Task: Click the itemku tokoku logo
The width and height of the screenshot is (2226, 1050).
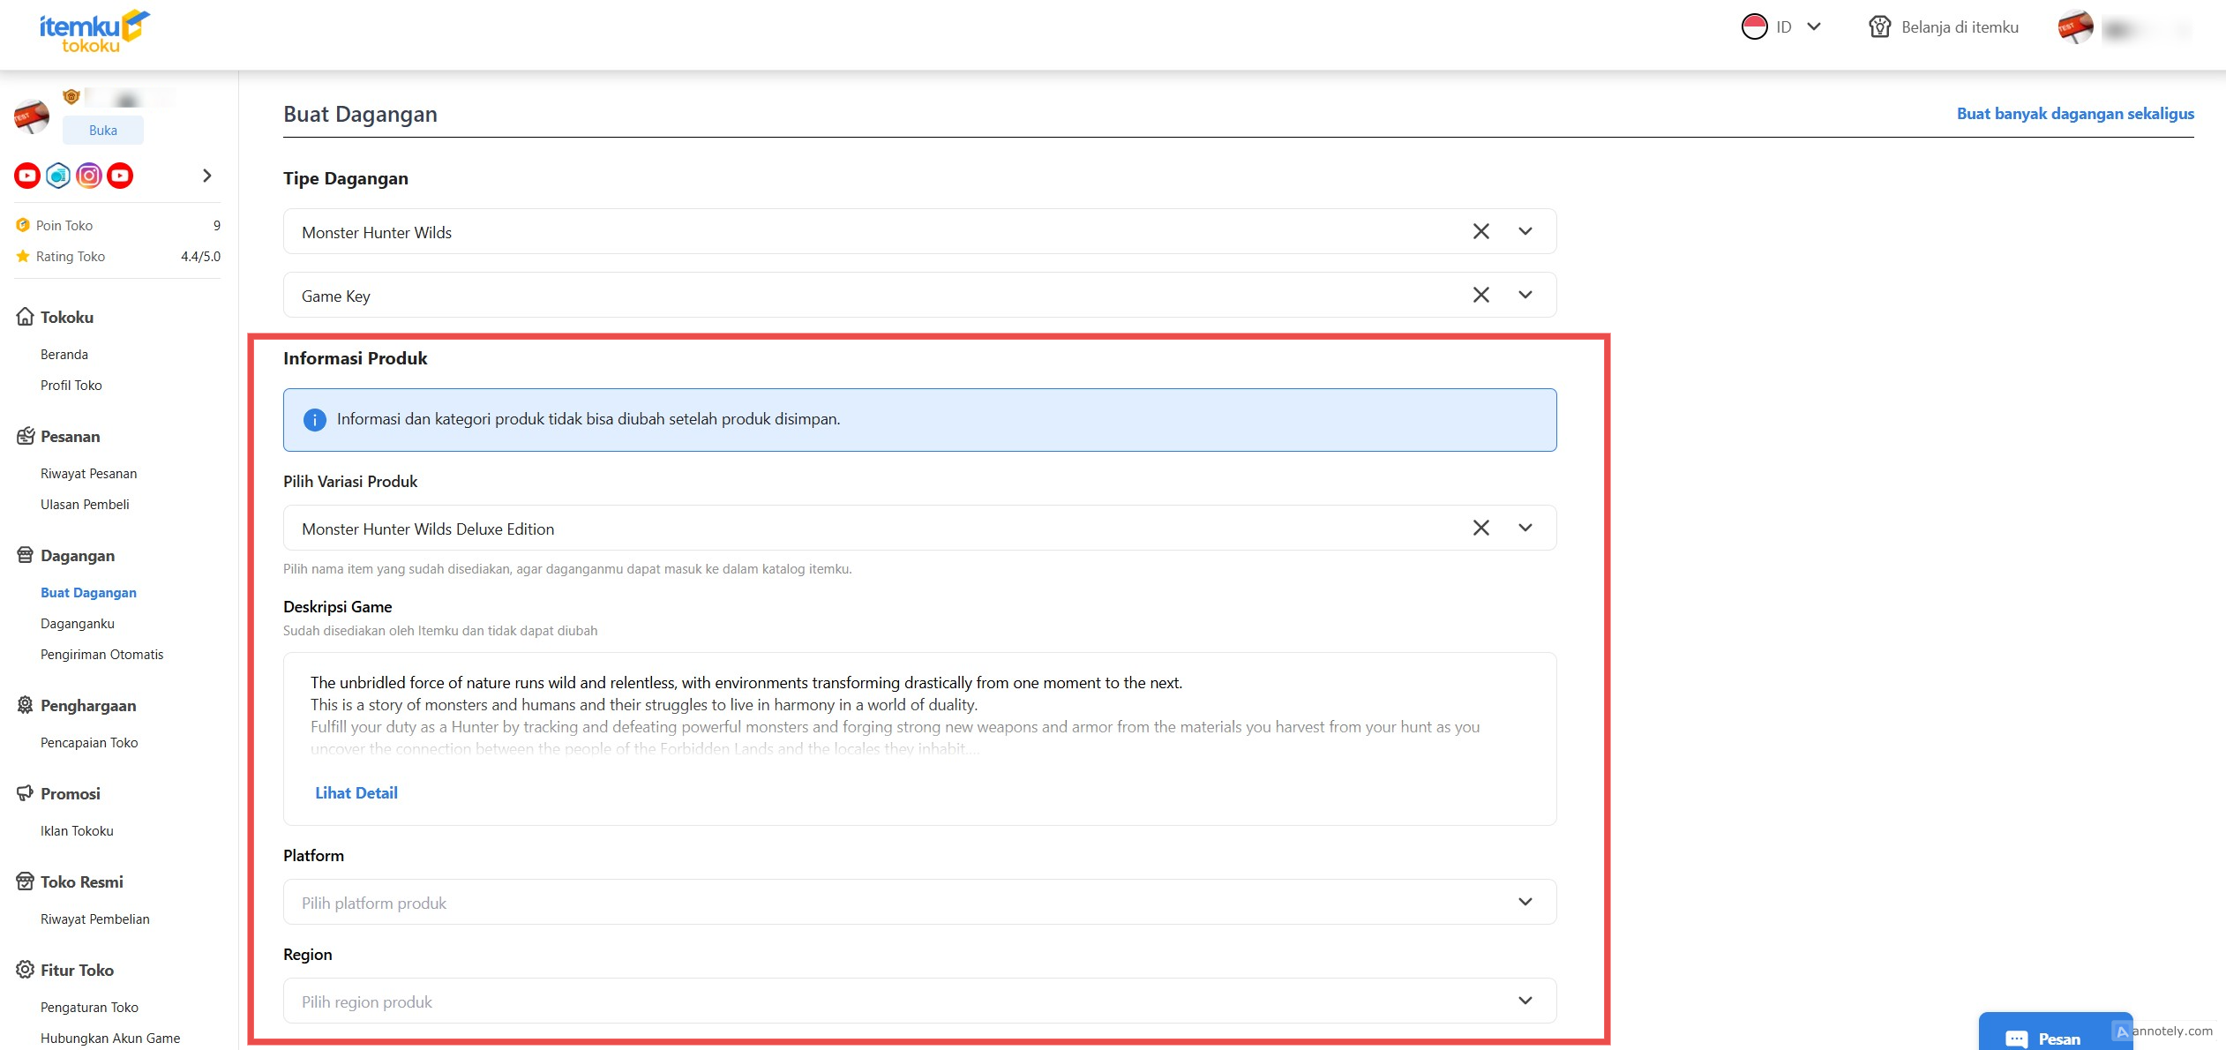Action: pyautogui.click(x=94, y=32)
